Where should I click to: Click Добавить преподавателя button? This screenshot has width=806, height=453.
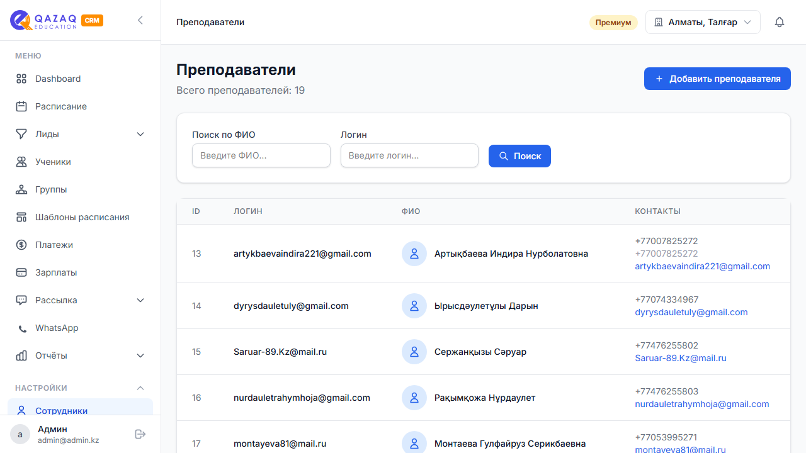click(717, 79)
